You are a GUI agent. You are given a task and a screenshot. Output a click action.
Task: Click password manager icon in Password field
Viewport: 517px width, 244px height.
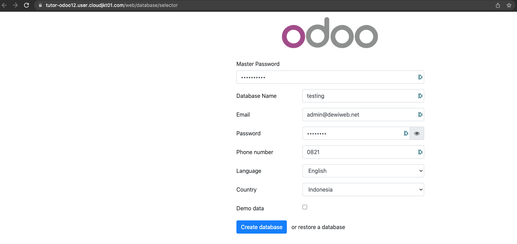click(x=406, y=133)
